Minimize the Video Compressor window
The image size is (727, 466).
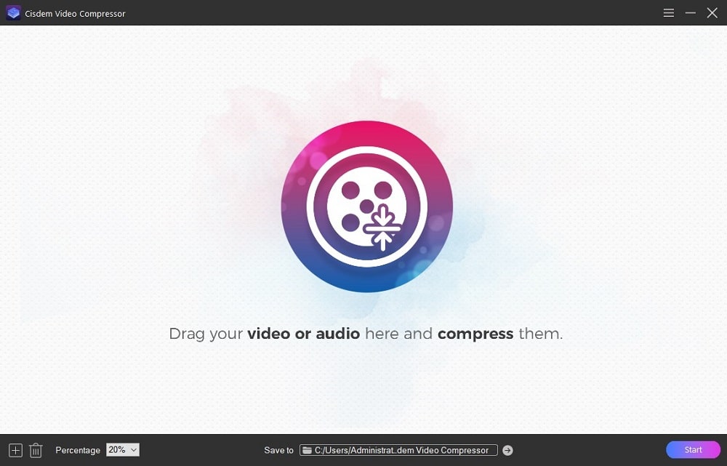[x=691, y=13]
